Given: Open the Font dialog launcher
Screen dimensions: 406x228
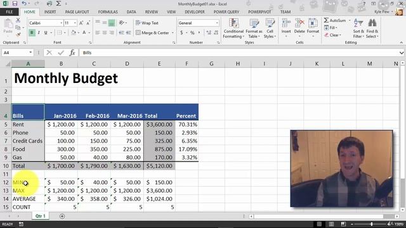Looking at the screenshot, I should [x=90, y=42].
